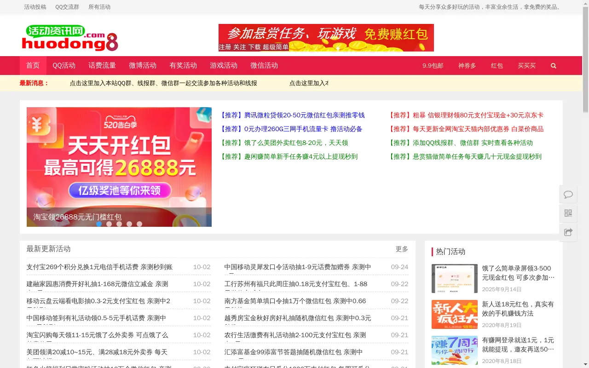Open 微信活动 in the navbar
The image size is (589, 368).
(264, 65)
